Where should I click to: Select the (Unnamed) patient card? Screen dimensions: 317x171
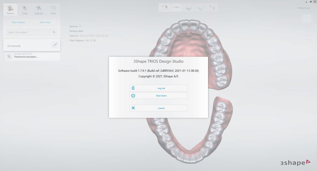point(28,45)
